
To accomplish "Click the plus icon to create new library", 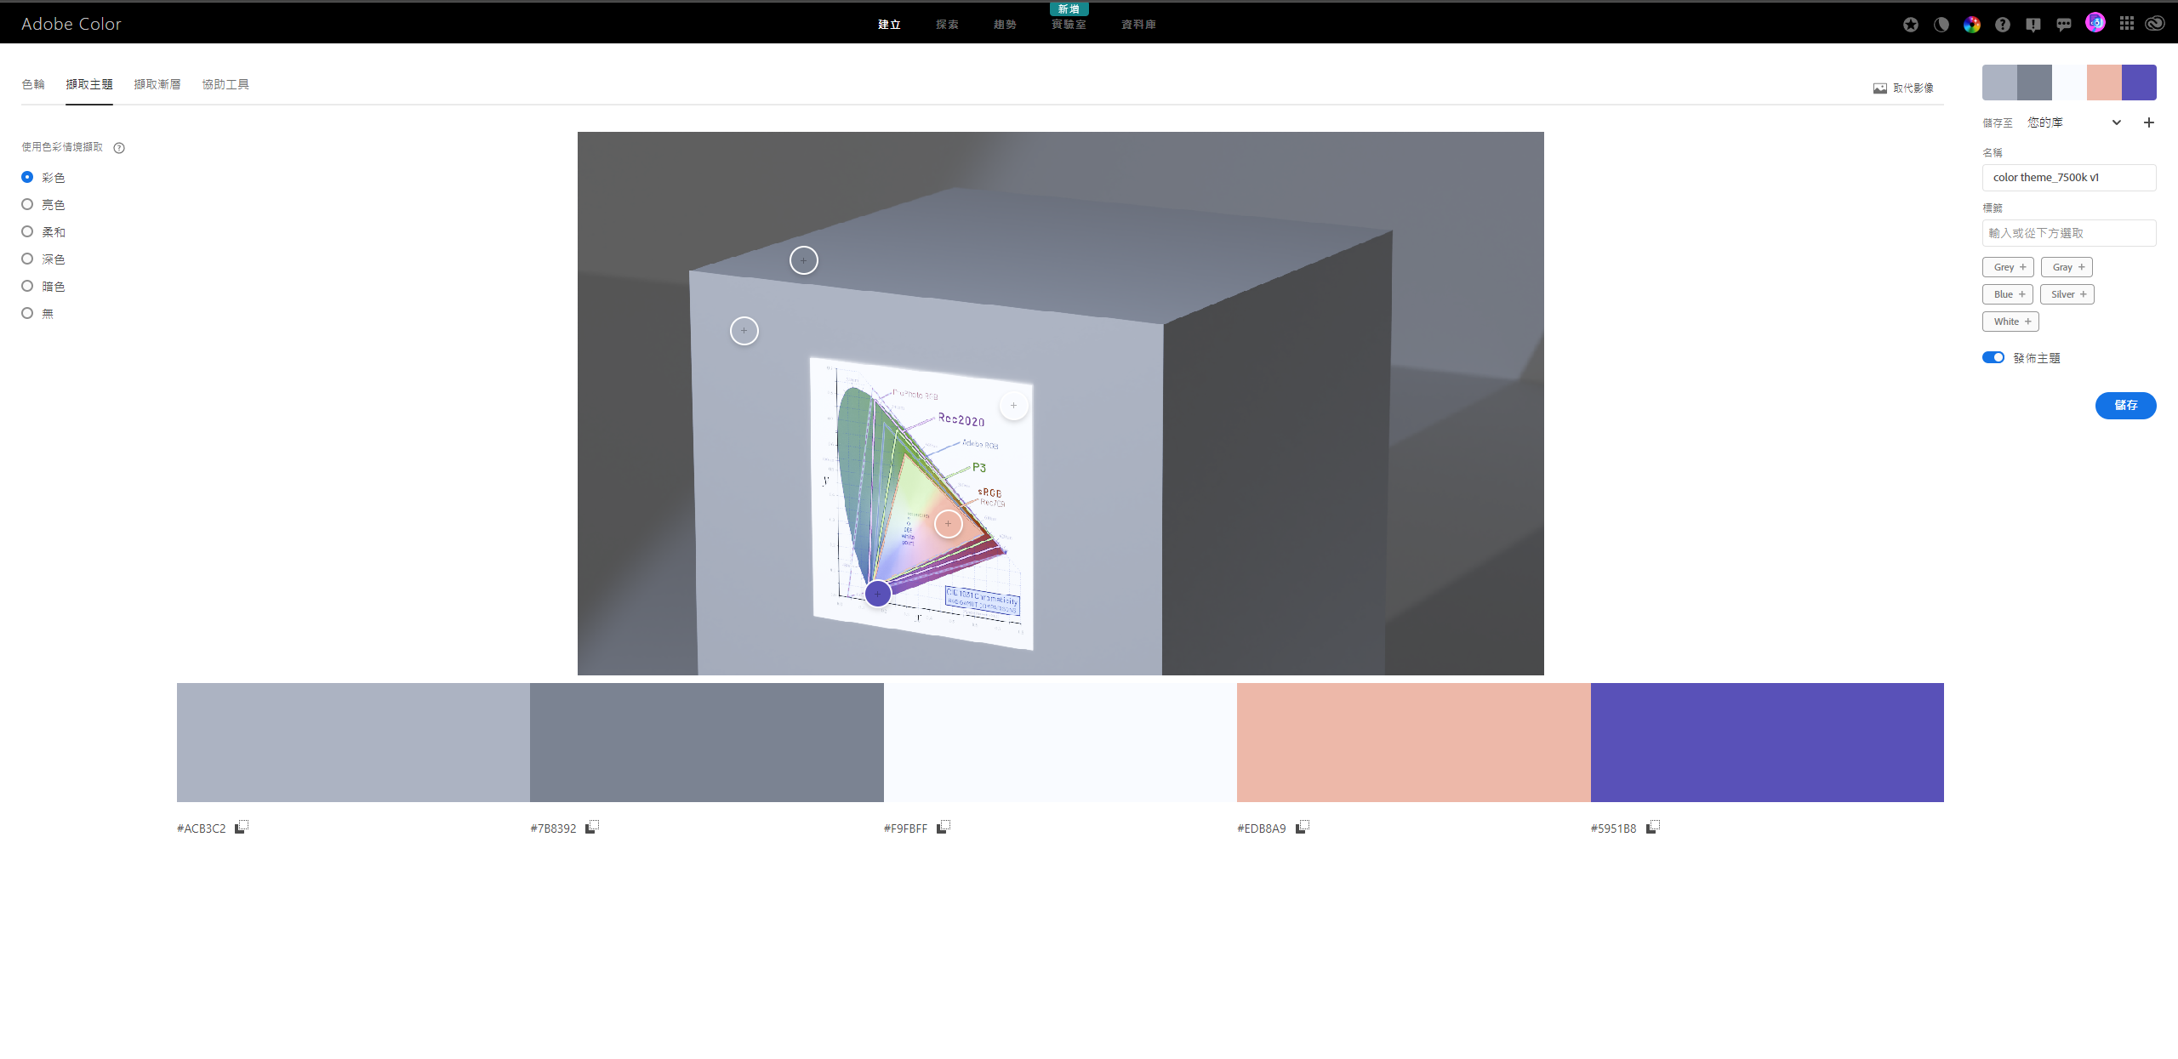I will (x=2149, y=122).
